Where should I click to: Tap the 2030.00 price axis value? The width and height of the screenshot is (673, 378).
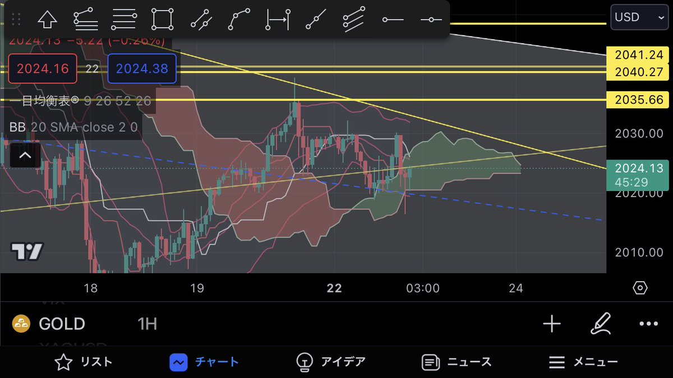pos(638,133)
